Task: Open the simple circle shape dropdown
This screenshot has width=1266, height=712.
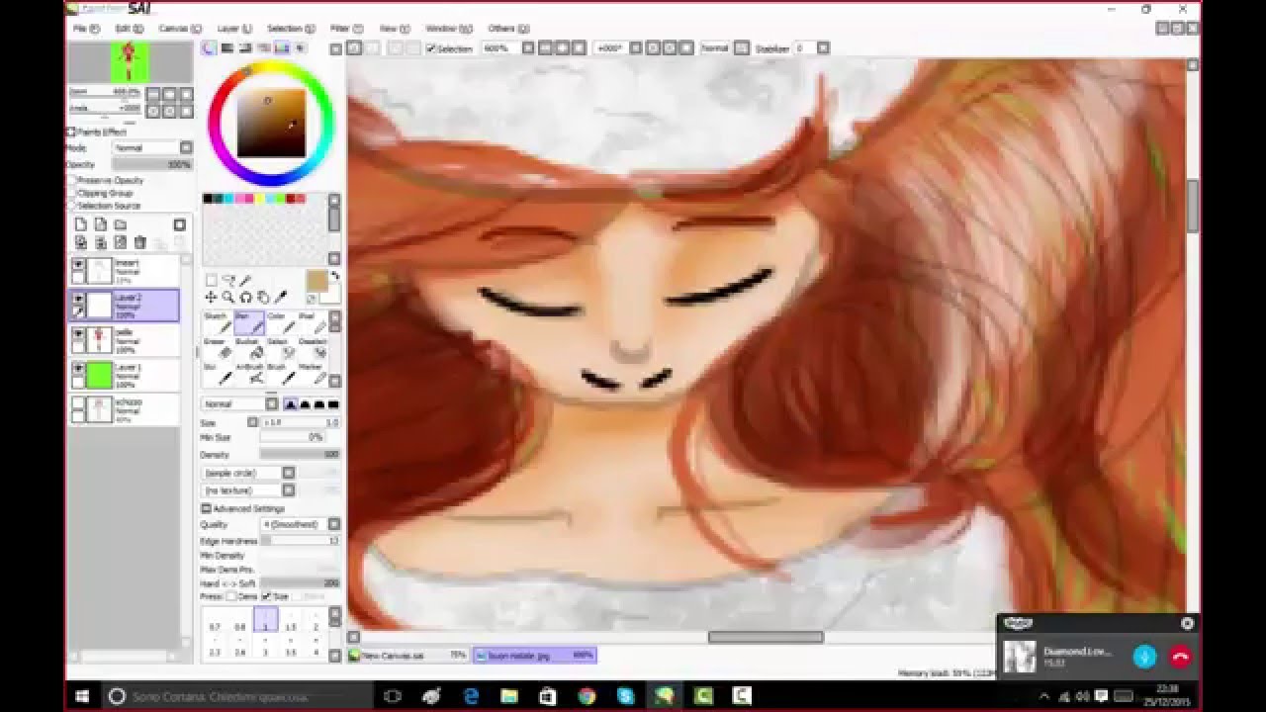Action: point(248,473)
